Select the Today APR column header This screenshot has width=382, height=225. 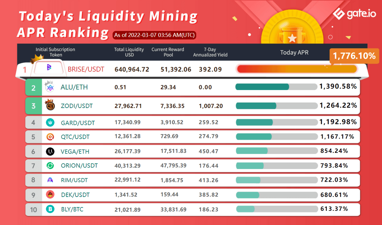click(294, 52)
